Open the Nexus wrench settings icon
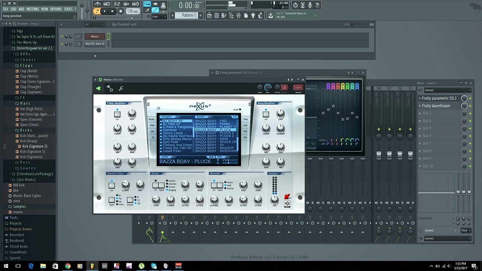 coord(121,88)
